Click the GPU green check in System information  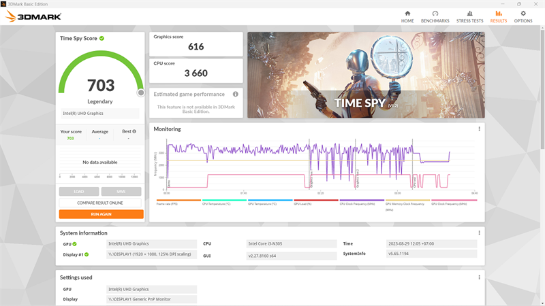pyautogui.click(x=75, y=244)
